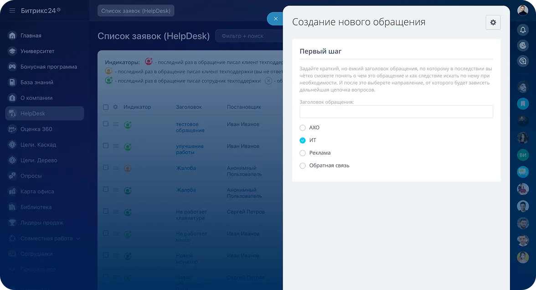Click the Оценка 360 icon
The image size is (536, 290).
[x=12, y=129]
